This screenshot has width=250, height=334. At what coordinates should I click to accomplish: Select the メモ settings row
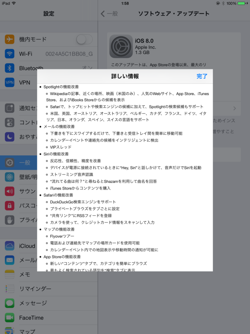49,275
